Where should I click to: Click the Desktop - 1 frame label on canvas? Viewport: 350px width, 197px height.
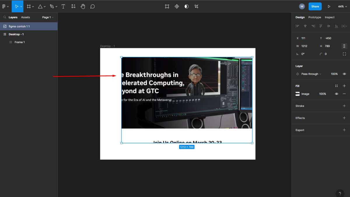[x=108, y=46]
